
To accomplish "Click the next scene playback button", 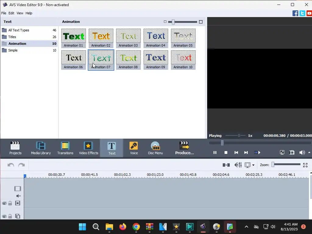I will pyautogui.click(x=257, y=153).
